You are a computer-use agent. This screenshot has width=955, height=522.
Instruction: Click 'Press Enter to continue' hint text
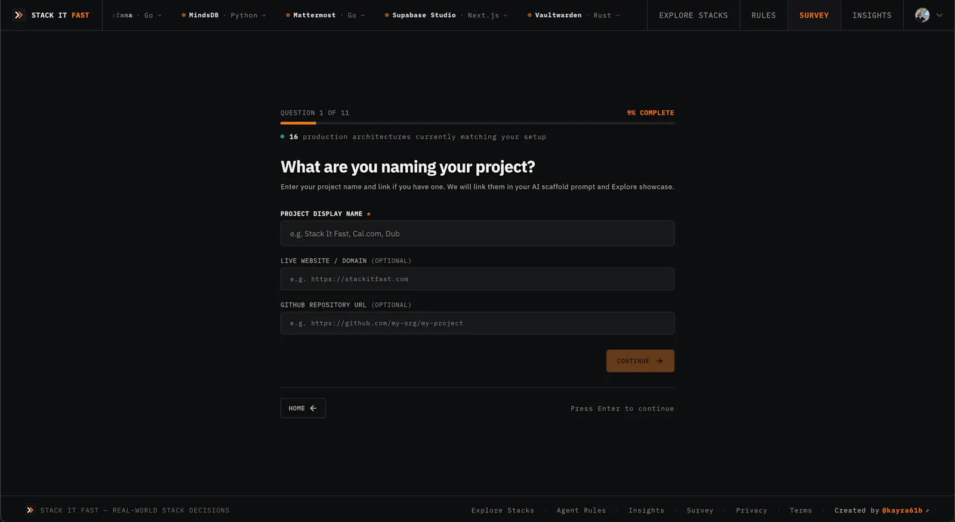[622, 409]
